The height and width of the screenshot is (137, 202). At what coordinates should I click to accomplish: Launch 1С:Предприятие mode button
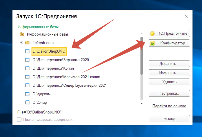click(169, 34)
